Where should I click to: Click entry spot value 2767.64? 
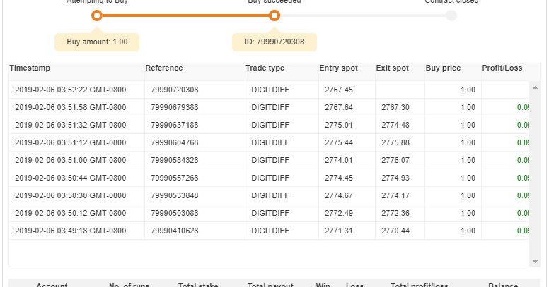pos(339,107)
